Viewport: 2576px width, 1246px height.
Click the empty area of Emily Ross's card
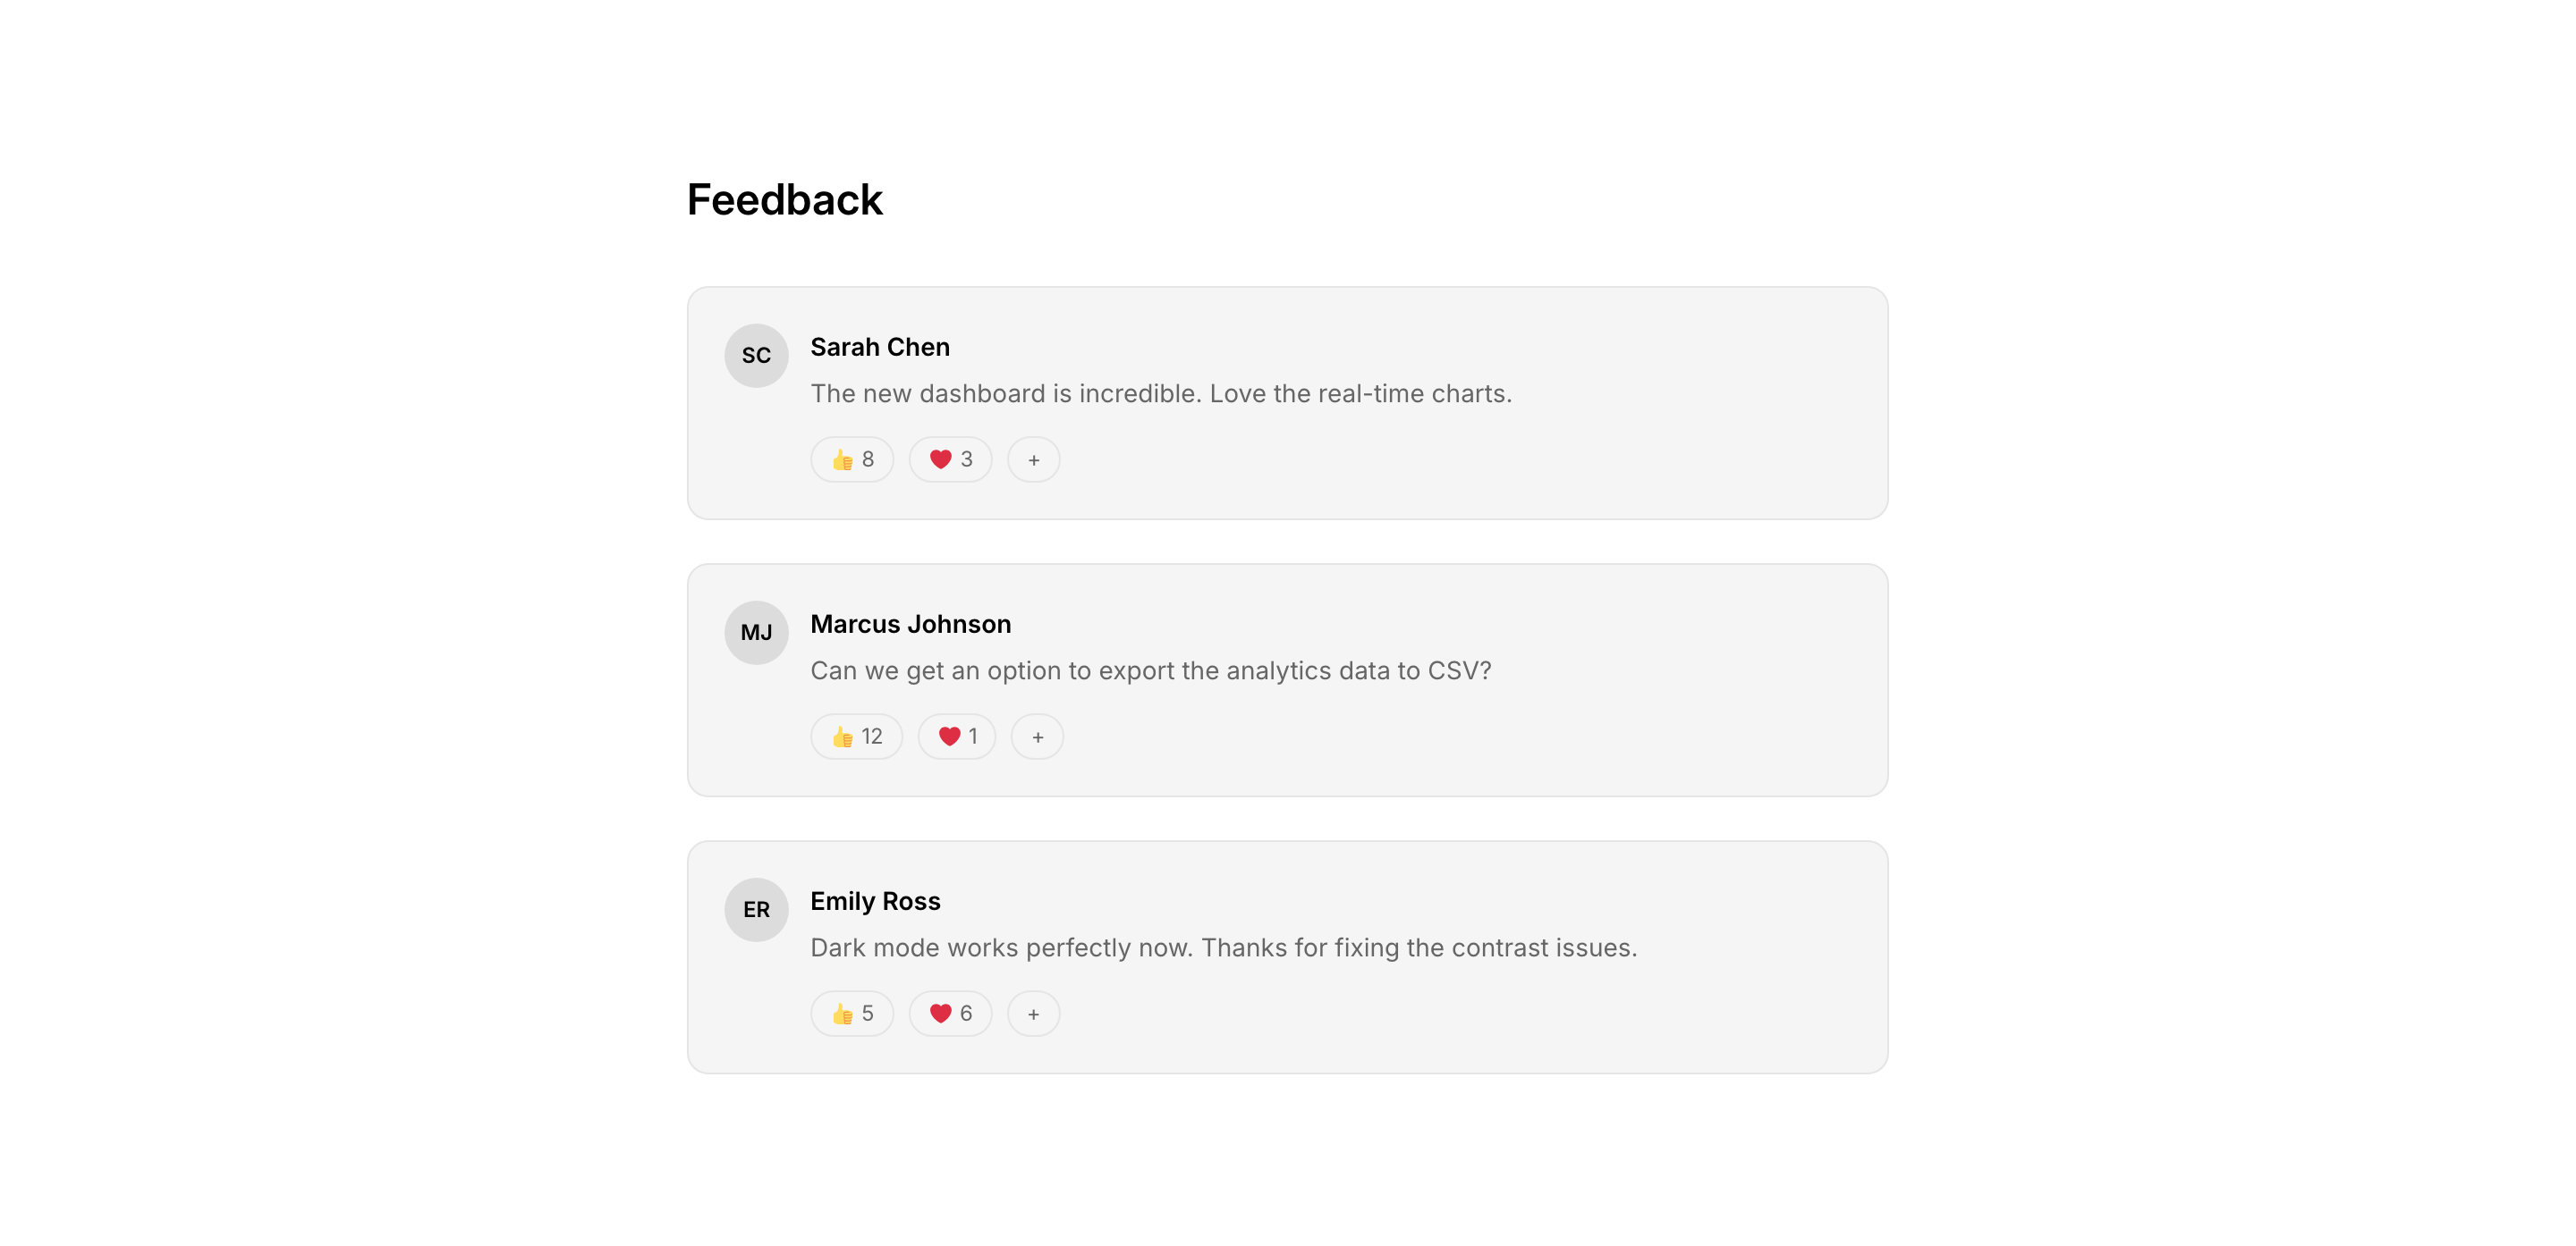pyautogui.click(x=1500, y=1009)
